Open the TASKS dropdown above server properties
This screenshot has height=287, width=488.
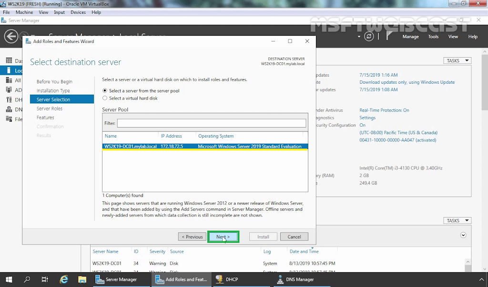(457, 60)
